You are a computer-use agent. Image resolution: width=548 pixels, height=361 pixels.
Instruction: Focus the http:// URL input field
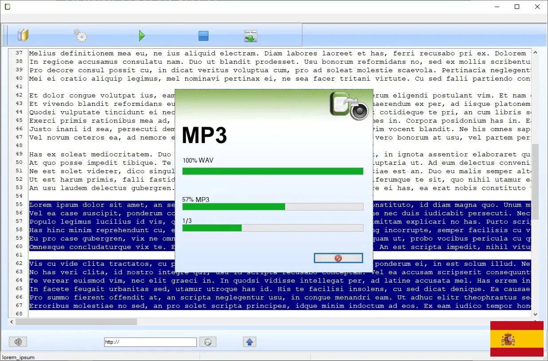(x=150, y=342)
